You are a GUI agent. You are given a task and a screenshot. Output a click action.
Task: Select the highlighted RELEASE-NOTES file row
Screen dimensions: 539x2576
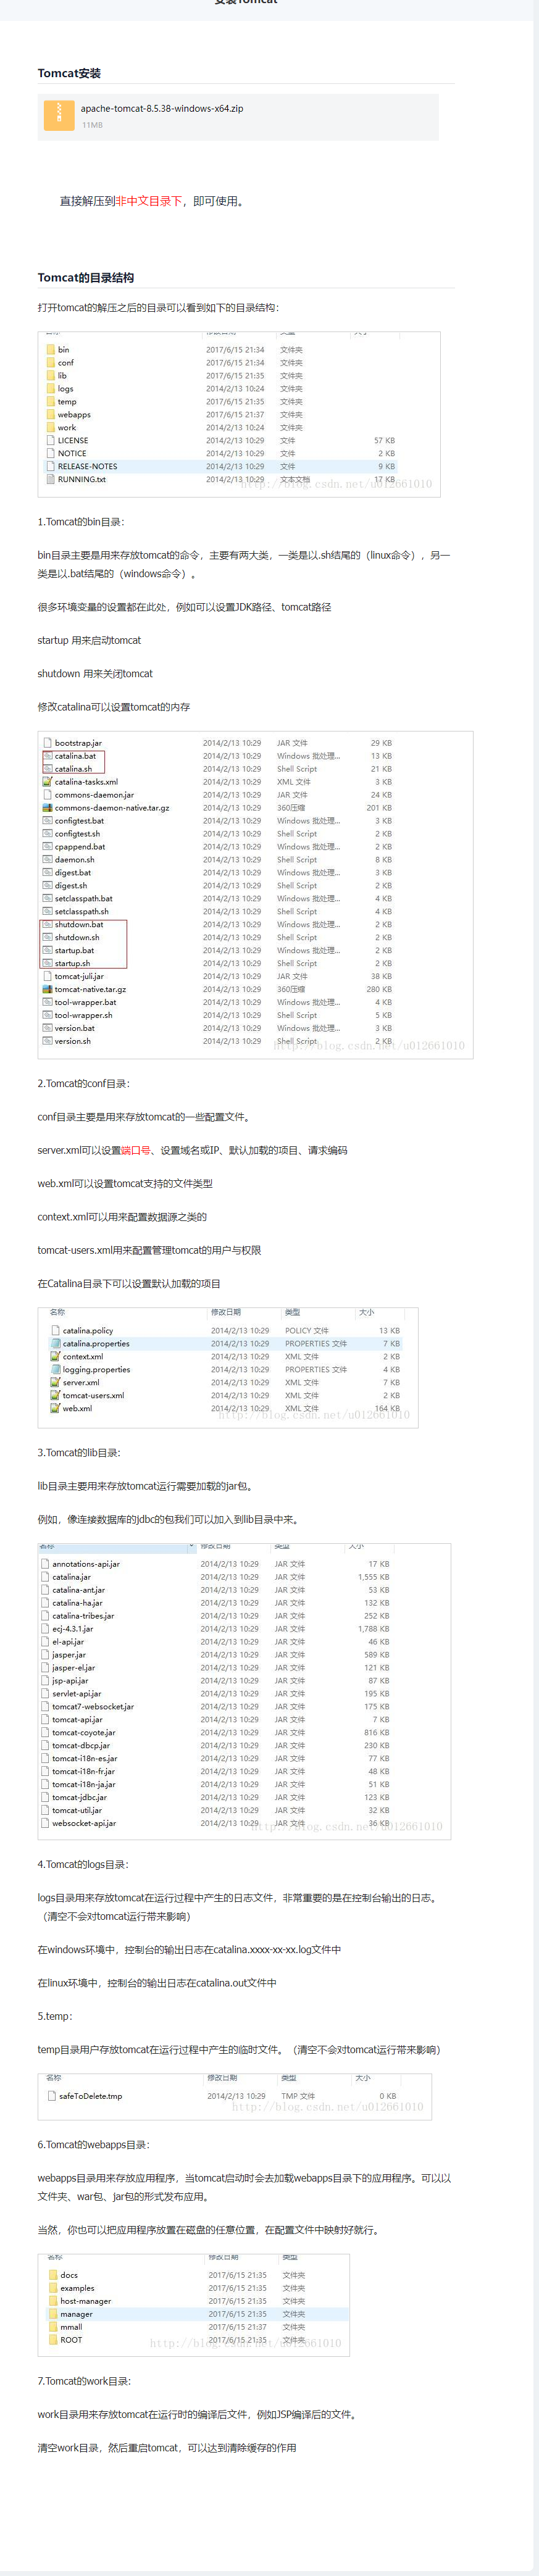[220, 466]
